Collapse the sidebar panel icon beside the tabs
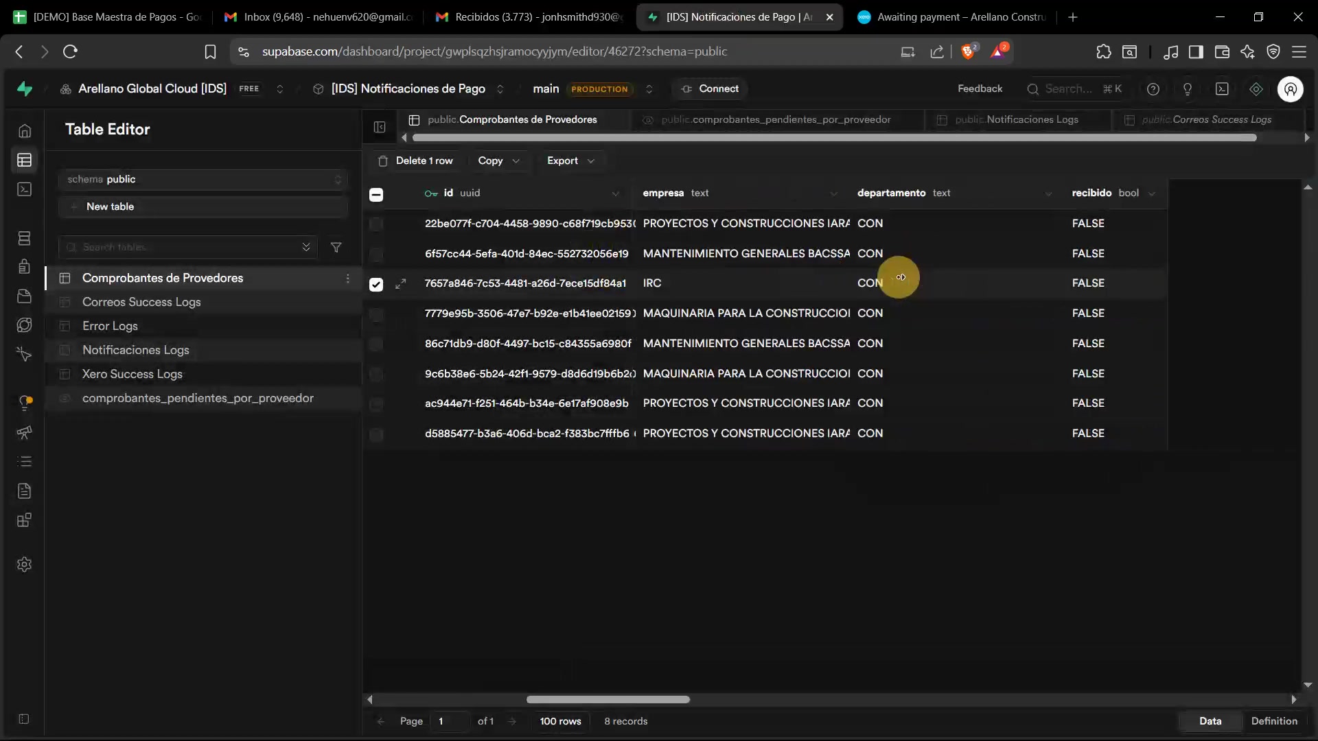Viewport: 1318px width, 741px height. [x=380, y=127]
